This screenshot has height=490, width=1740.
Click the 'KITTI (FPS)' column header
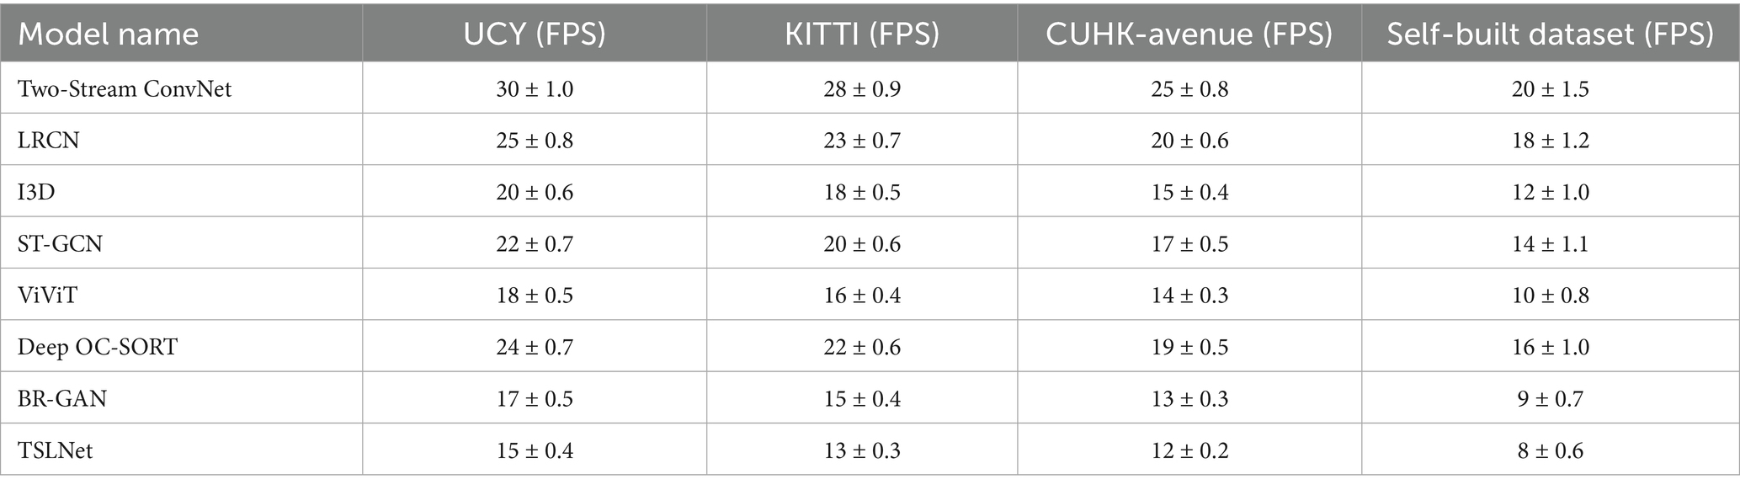[x=862, y=34]
